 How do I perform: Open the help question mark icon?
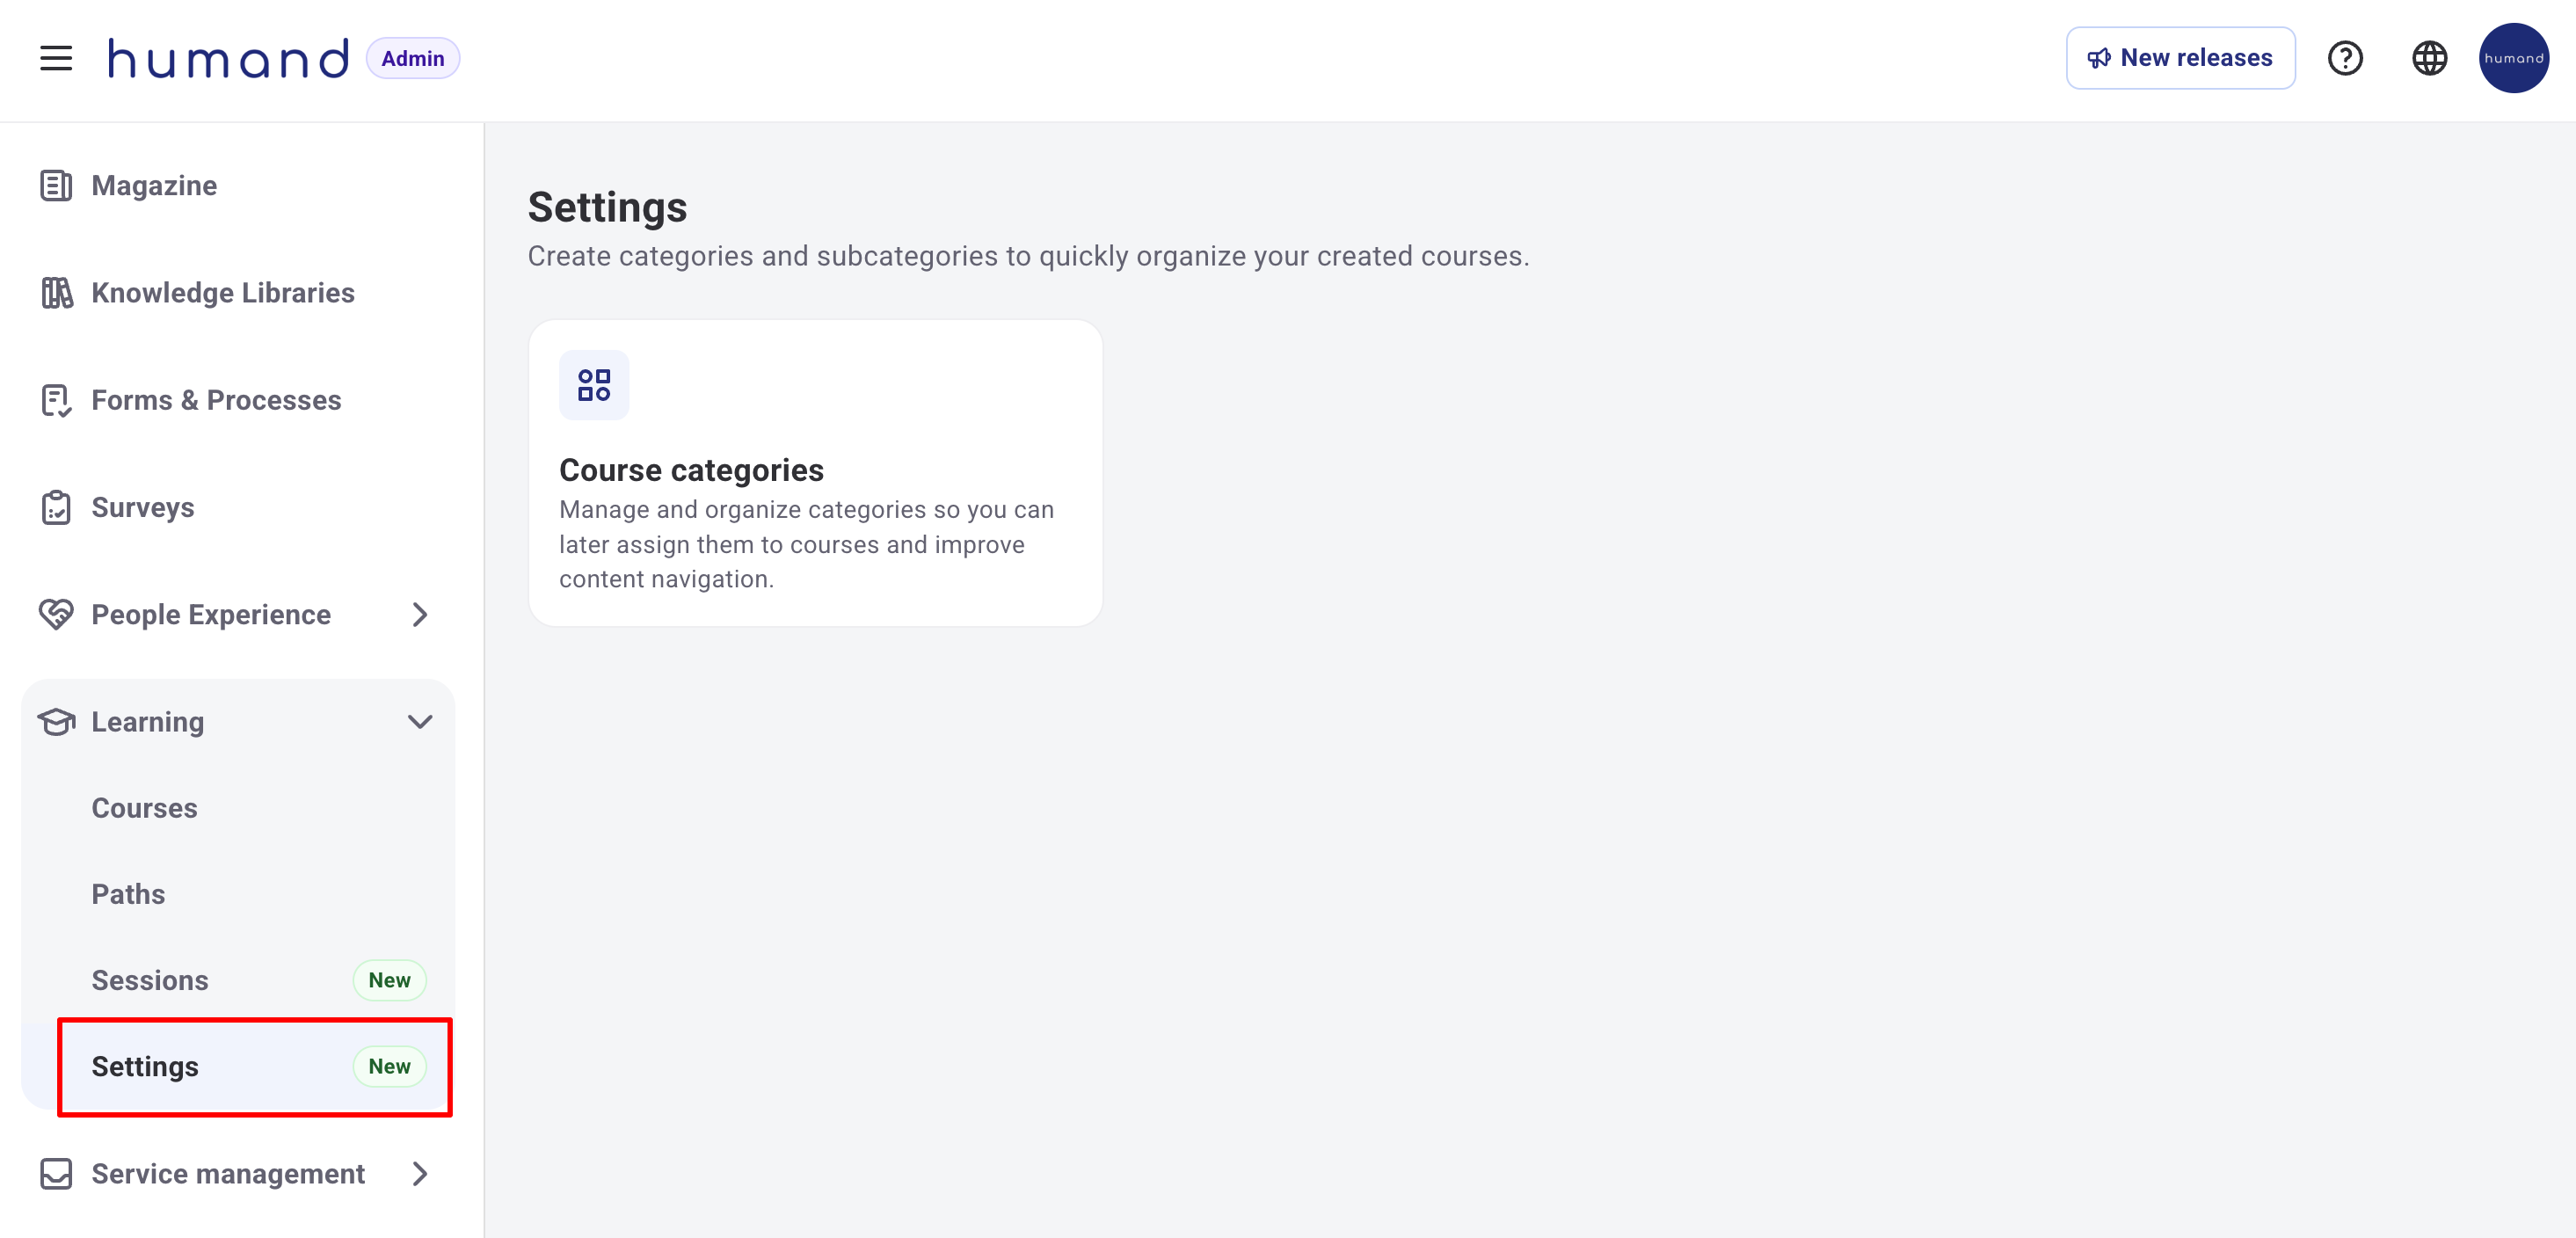(x=2345, y=58)
